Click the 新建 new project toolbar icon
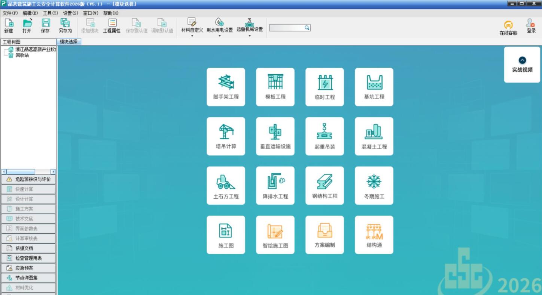This screenshot has width=542, height=295. point(9,26)
